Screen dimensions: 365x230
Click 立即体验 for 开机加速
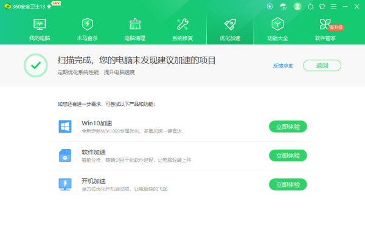(288, 184)
